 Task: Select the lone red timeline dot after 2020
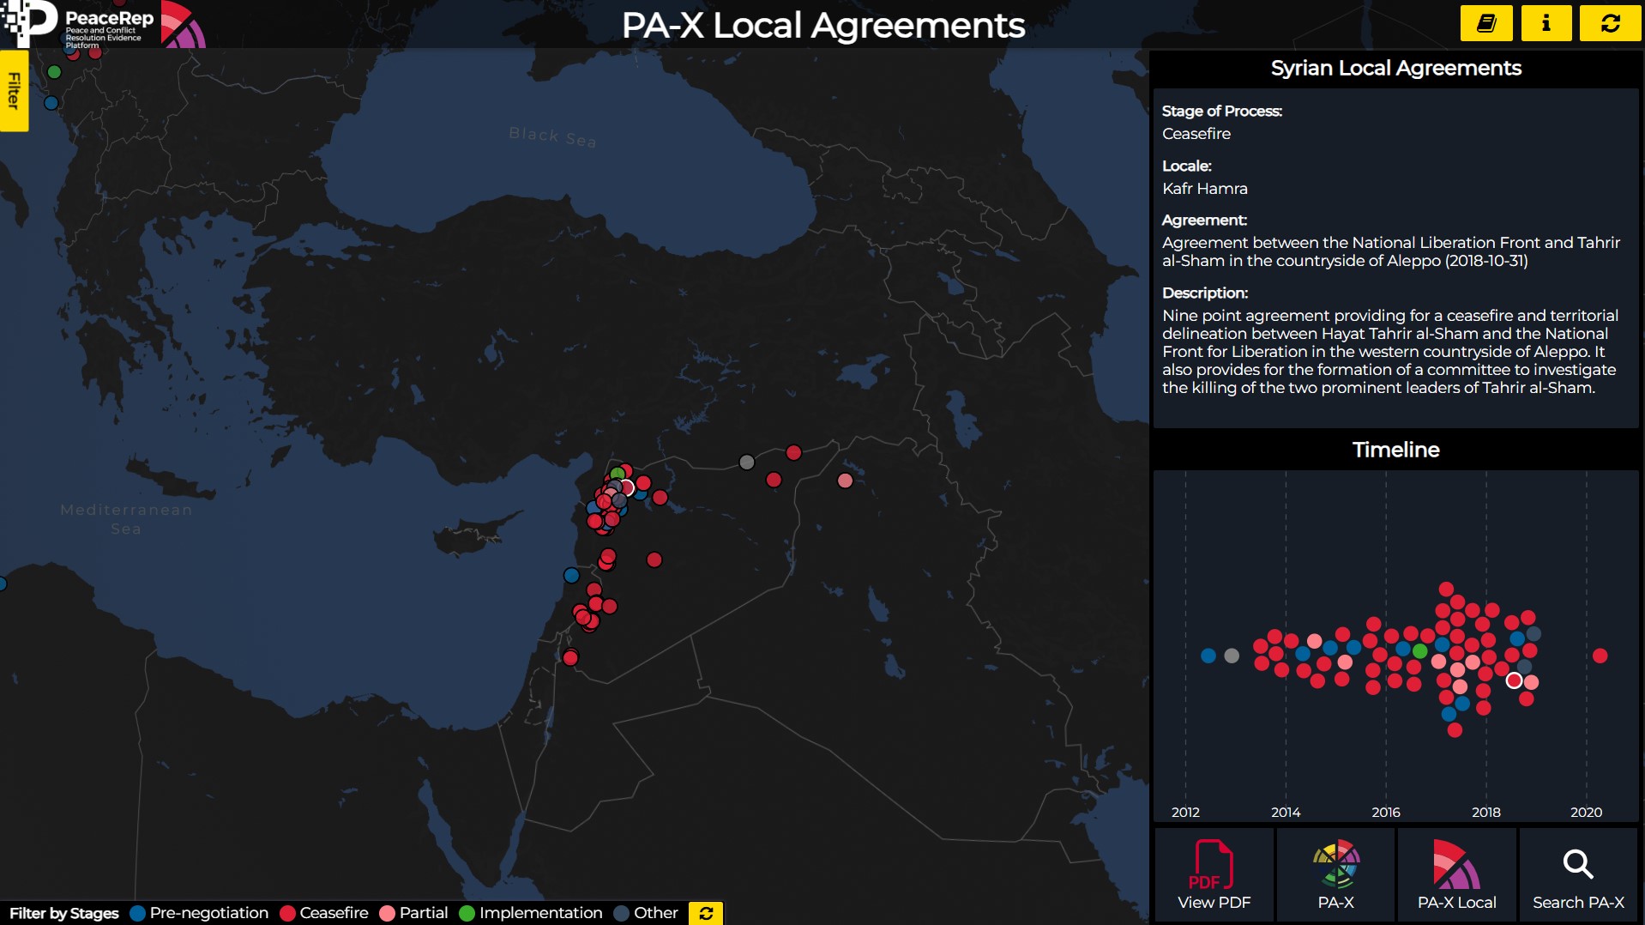(x=1600, y=656)
